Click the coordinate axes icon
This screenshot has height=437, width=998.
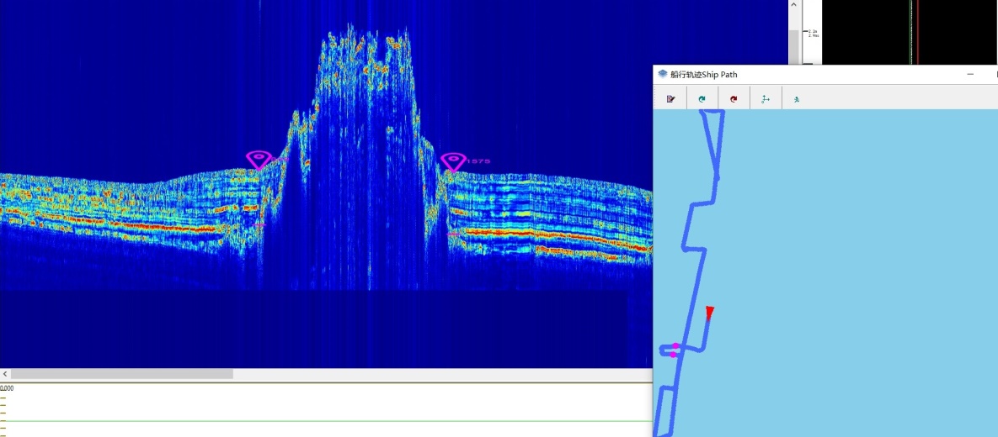[765, 99]
